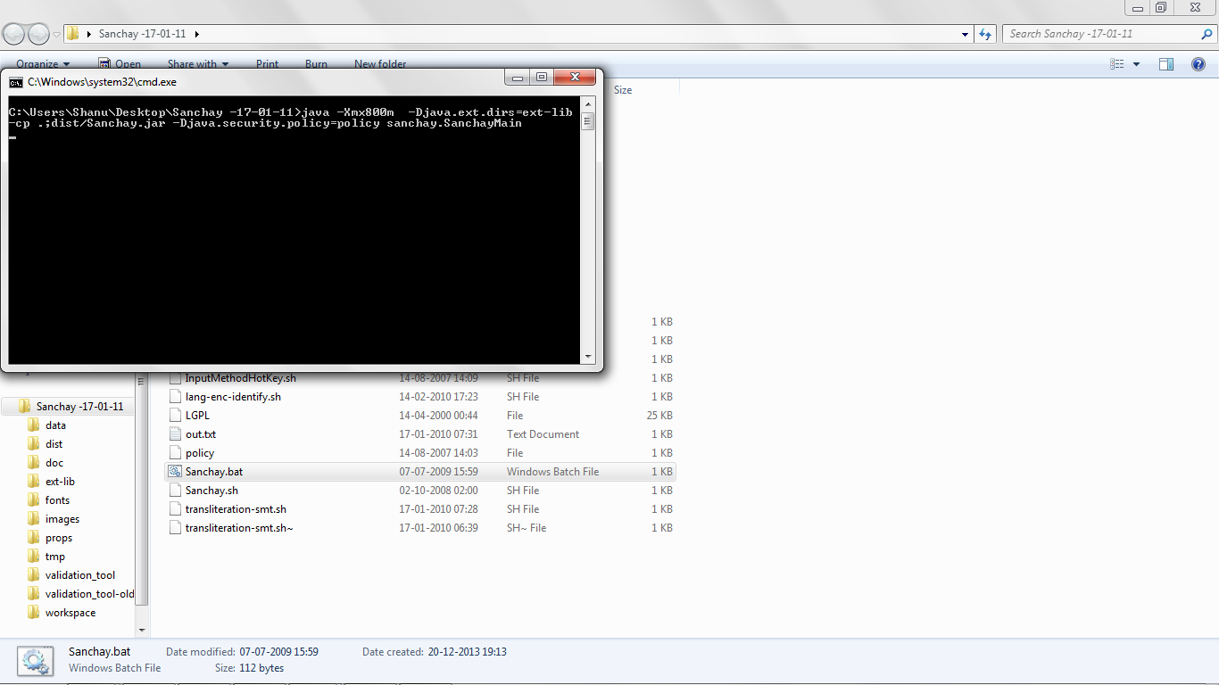Click the cmd window scrollbar up arrow
This screenshot has height=685, width=1219.
click(587, 104)
